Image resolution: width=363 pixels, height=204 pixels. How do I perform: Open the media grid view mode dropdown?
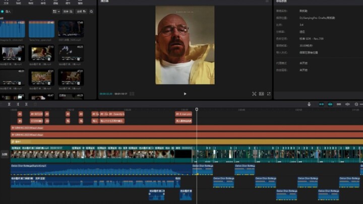56,11
